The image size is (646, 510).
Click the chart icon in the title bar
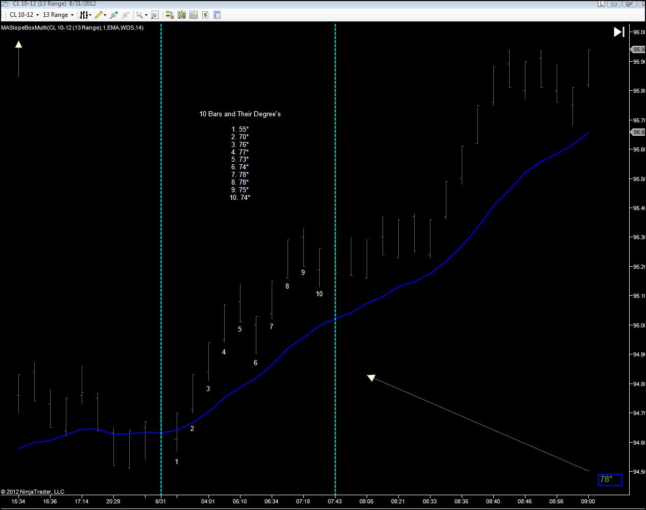pos(5,4)
